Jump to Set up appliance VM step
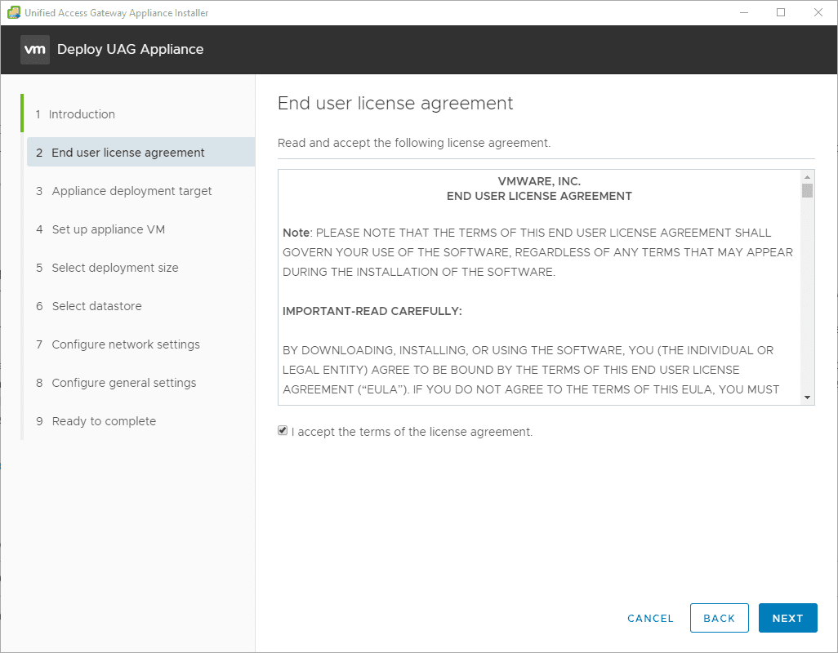Image resolution: width=838 pixels, height=653 pixels. [108, 229]
